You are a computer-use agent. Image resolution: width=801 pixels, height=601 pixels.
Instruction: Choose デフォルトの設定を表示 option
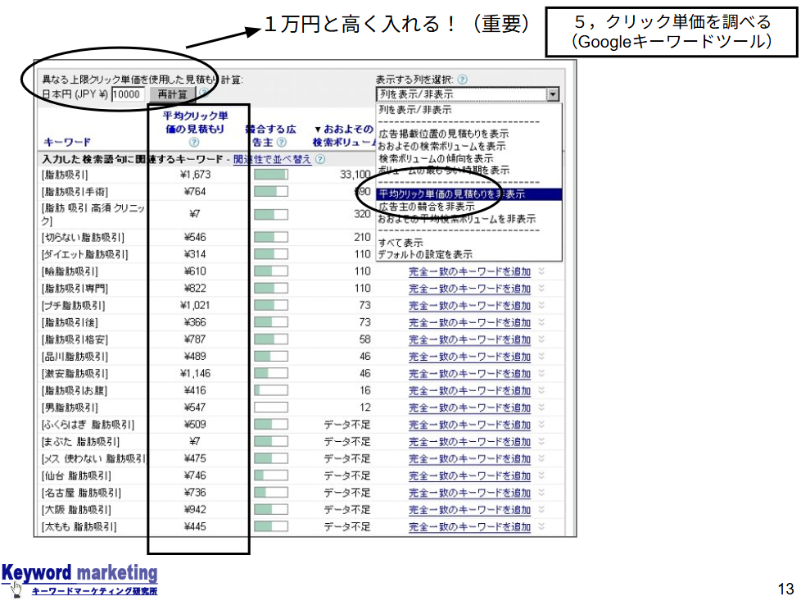(x=425, y=254)
